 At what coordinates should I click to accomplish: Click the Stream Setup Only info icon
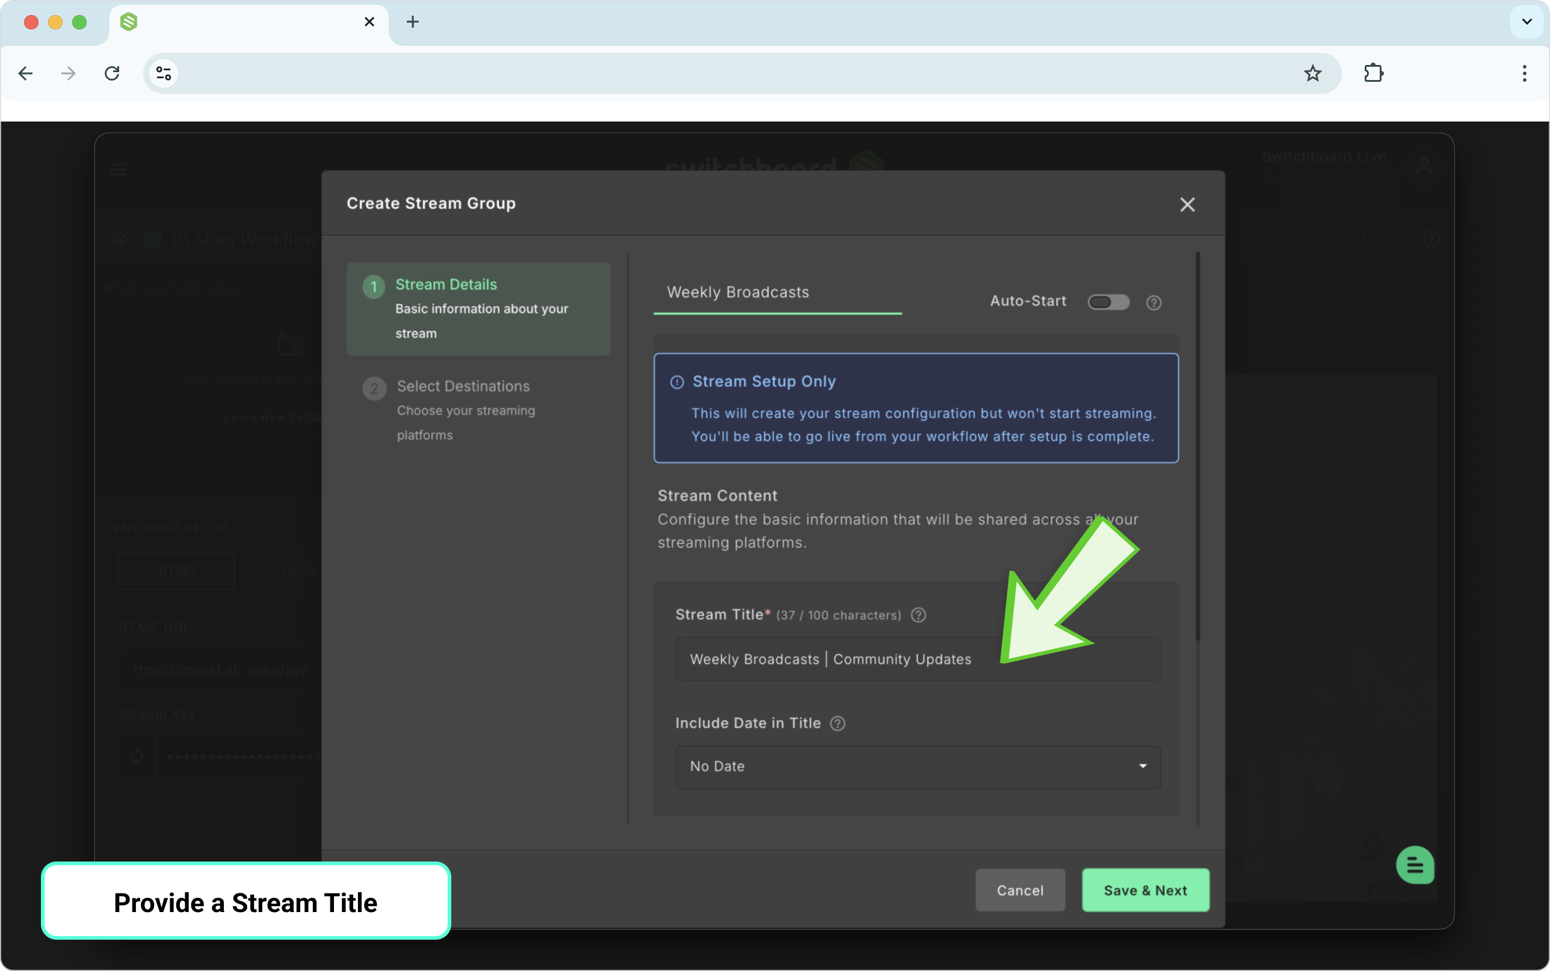click(x=677, y=382)
